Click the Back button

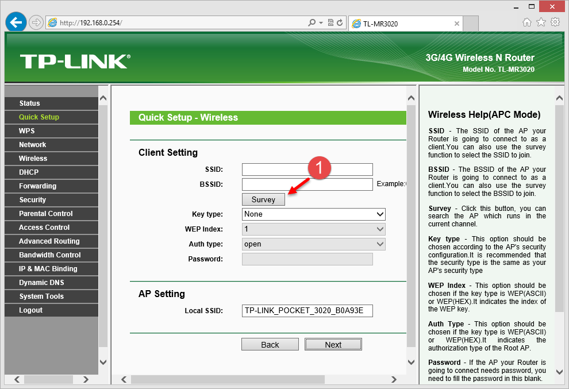click(270, 344)
